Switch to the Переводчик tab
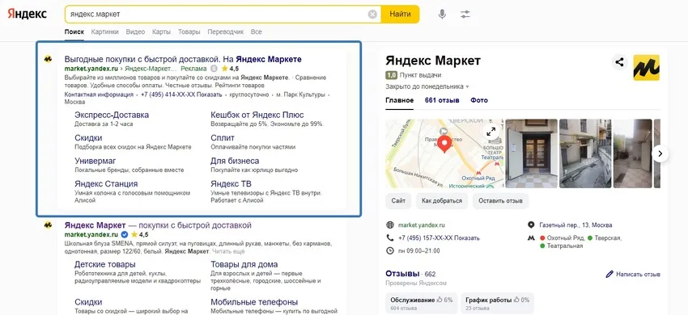Image resolution: width=688 pixels, height=315 pixels. pyautogui.click(x=225, y=31)
